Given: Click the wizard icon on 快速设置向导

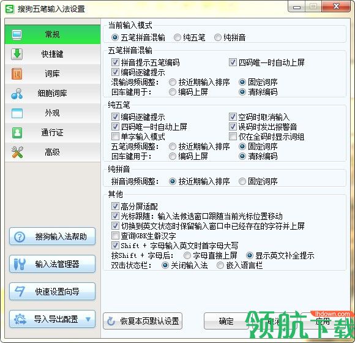Looking at the screenshot, I should (x=20, y=292).
